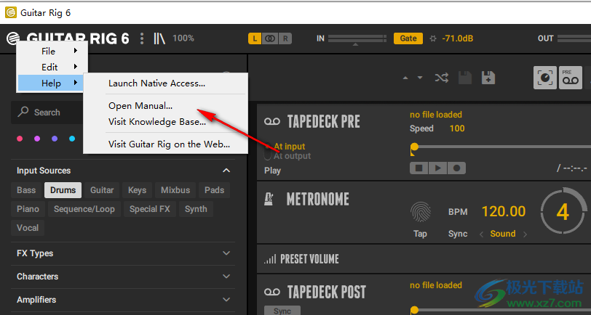
Task: Open the browser library icon in header
Action: tap(159, 38)
